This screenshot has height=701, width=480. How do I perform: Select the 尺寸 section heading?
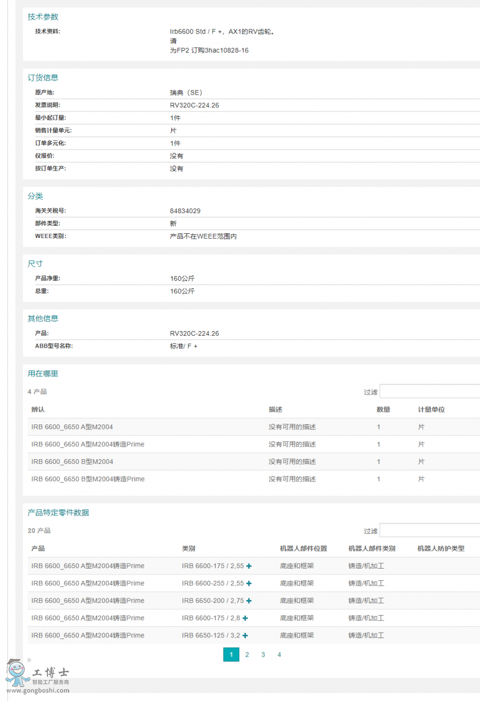(x=35, y=264)
